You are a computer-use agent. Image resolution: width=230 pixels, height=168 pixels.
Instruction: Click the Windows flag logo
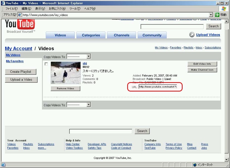click(x=224, y=9)
